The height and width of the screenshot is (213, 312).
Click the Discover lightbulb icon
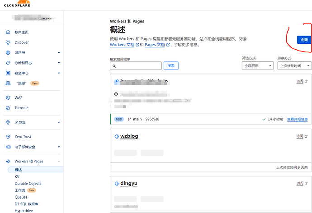tap(8, 42)
